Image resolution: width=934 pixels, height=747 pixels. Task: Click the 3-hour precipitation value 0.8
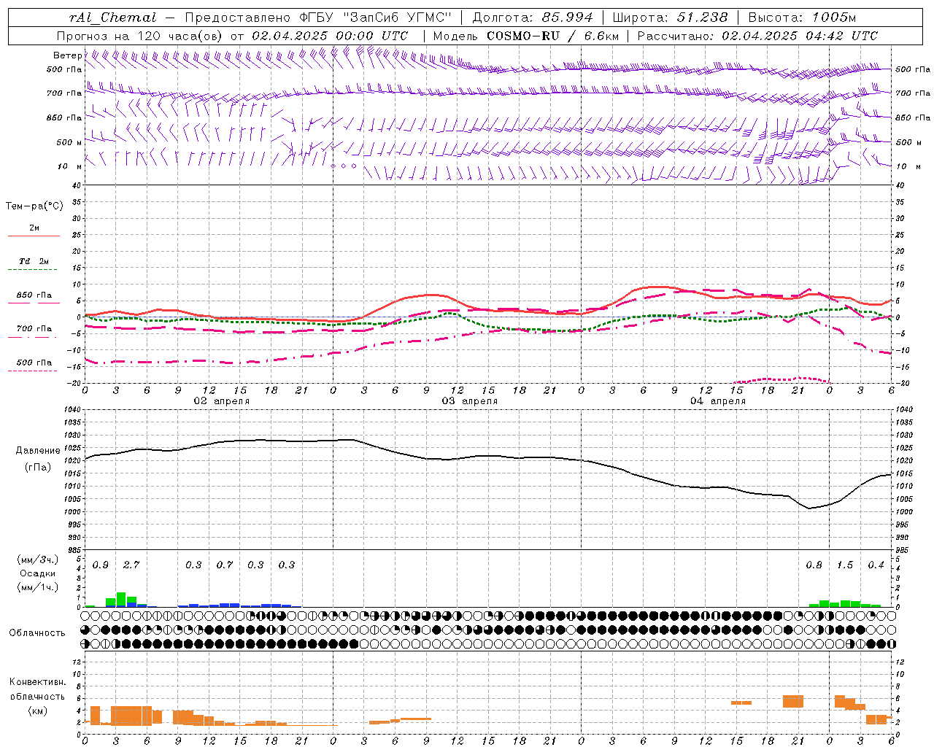[814, 565]
